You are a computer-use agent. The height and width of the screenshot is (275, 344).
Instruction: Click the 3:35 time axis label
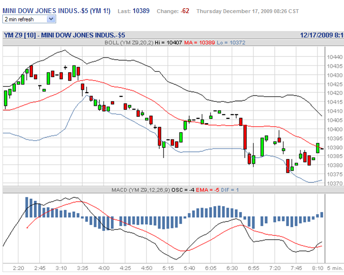pos(82,268)
